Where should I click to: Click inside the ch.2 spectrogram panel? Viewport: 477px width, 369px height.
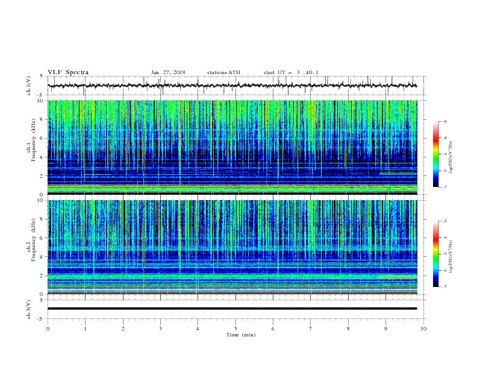coord(232,247)
